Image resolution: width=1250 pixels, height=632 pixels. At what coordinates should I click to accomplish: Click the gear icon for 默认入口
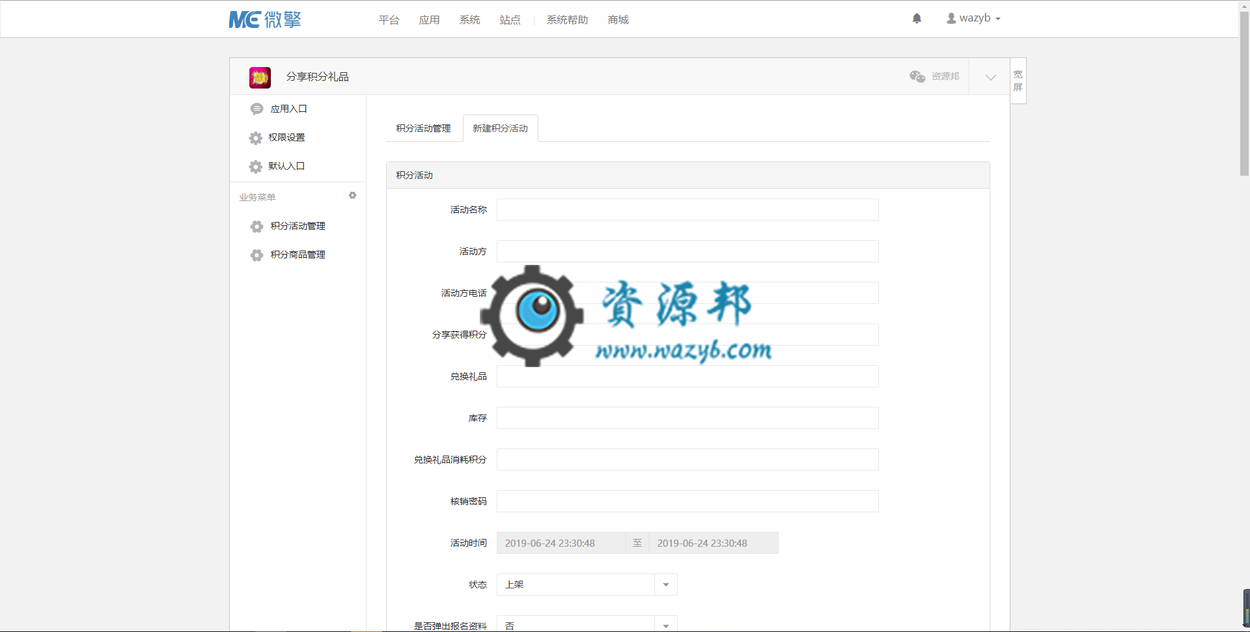click(255, 167)
